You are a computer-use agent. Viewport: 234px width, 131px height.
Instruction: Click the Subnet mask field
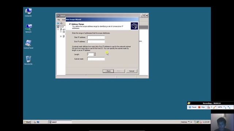click(x=96, y=59)
